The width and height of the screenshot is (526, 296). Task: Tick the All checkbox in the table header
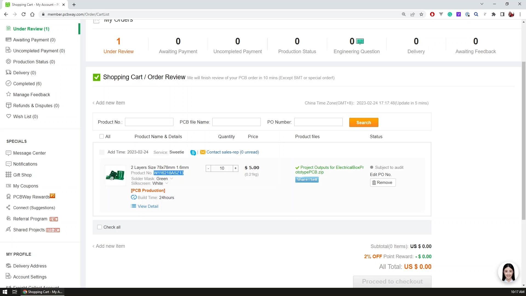(102, 136)
